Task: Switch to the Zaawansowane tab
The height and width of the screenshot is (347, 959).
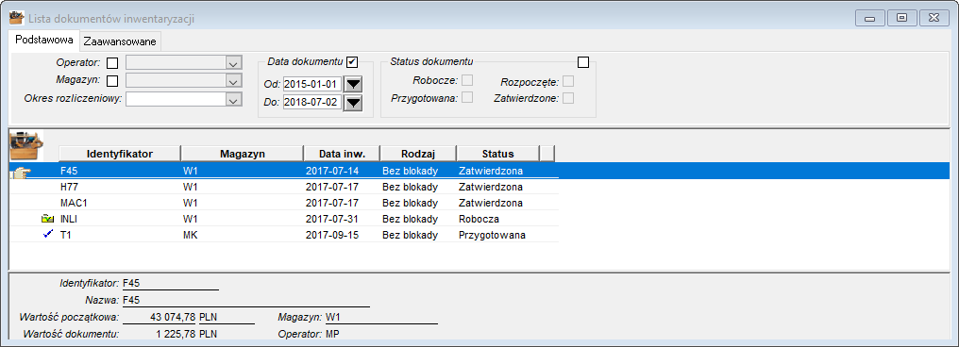Action: (x=121, y=41)
